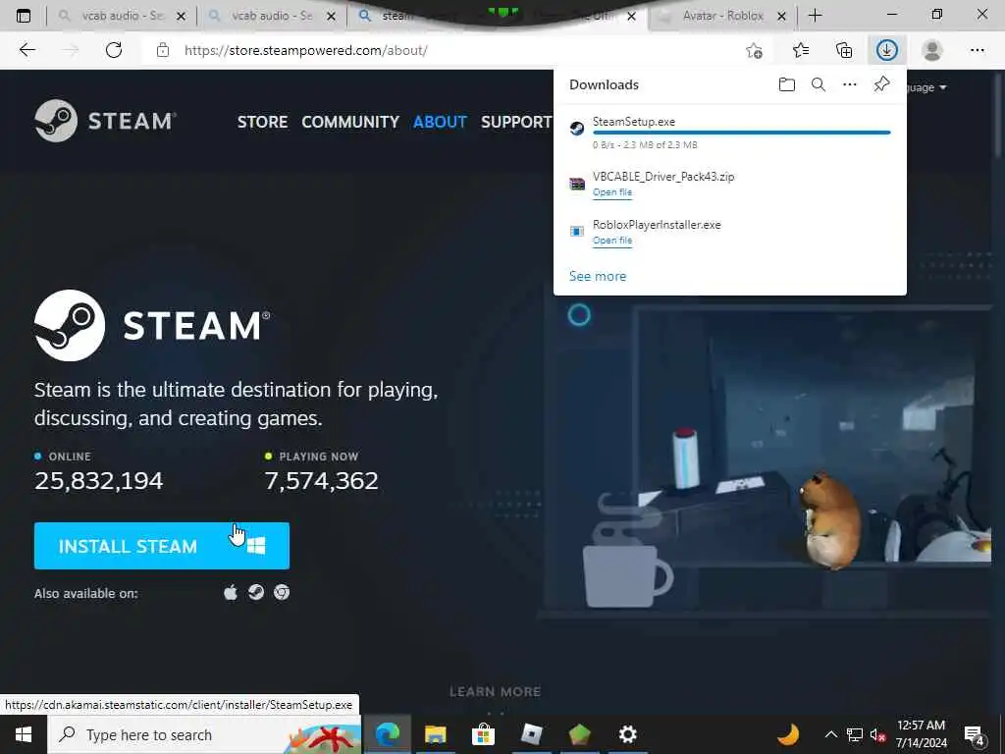The height and width of the screenshot is (754, 1005).
Task: Open file for VBCABLE_Driver_Pack43.zip
Action: [x=612, y=192]
